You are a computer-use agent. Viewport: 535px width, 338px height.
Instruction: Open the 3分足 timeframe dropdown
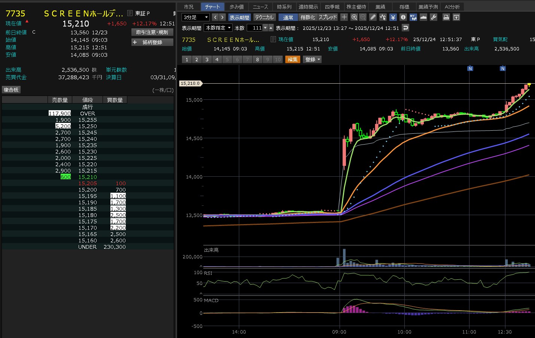click(x=195, y=17)
